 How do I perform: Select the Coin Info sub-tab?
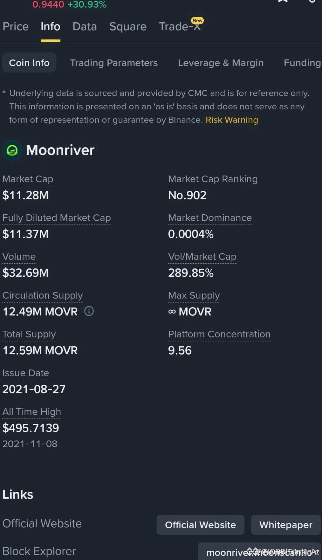click(29, 63)
